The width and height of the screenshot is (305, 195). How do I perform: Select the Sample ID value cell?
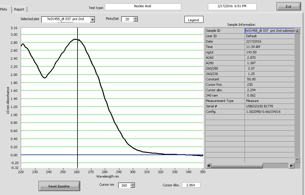pyautogui.click(x=269, y=31)
